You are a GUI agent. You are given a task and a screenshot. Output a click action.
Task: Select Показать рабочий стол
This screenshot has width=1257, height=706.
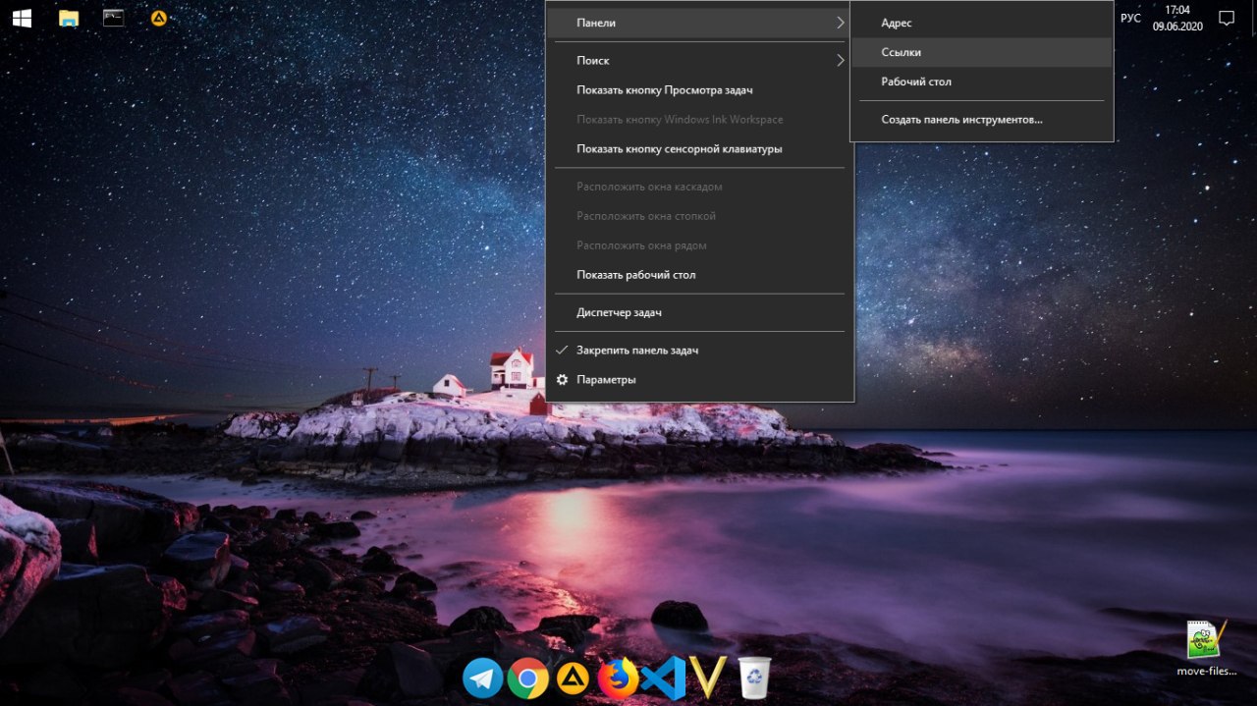[699, 275]
